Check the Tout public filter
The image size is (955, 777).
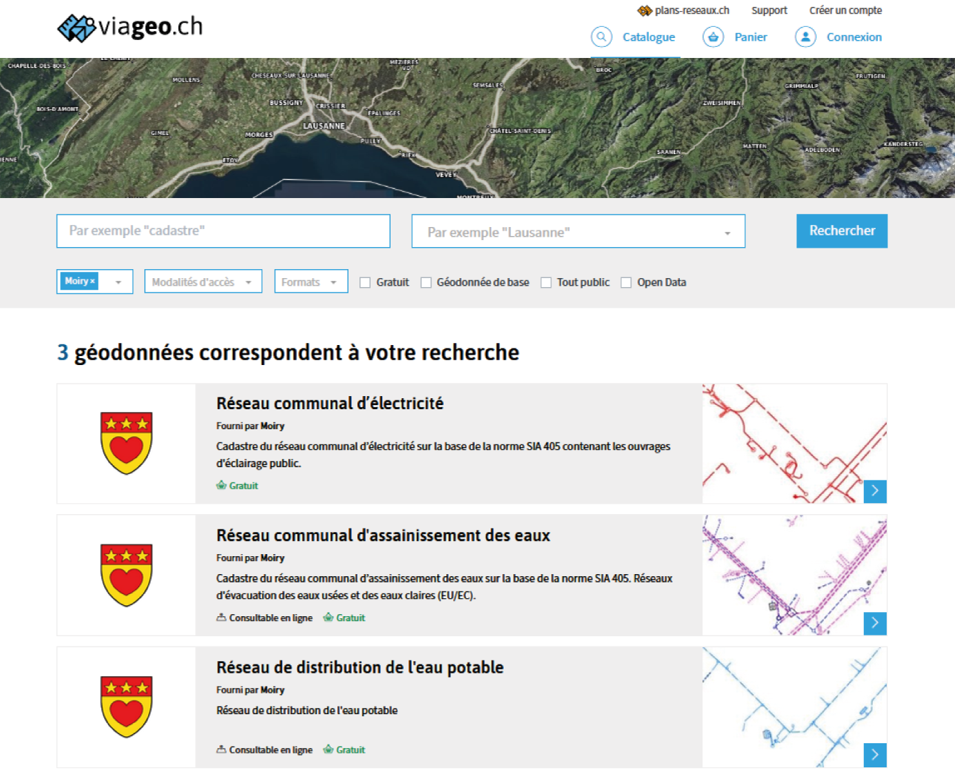tap(546, 282)
